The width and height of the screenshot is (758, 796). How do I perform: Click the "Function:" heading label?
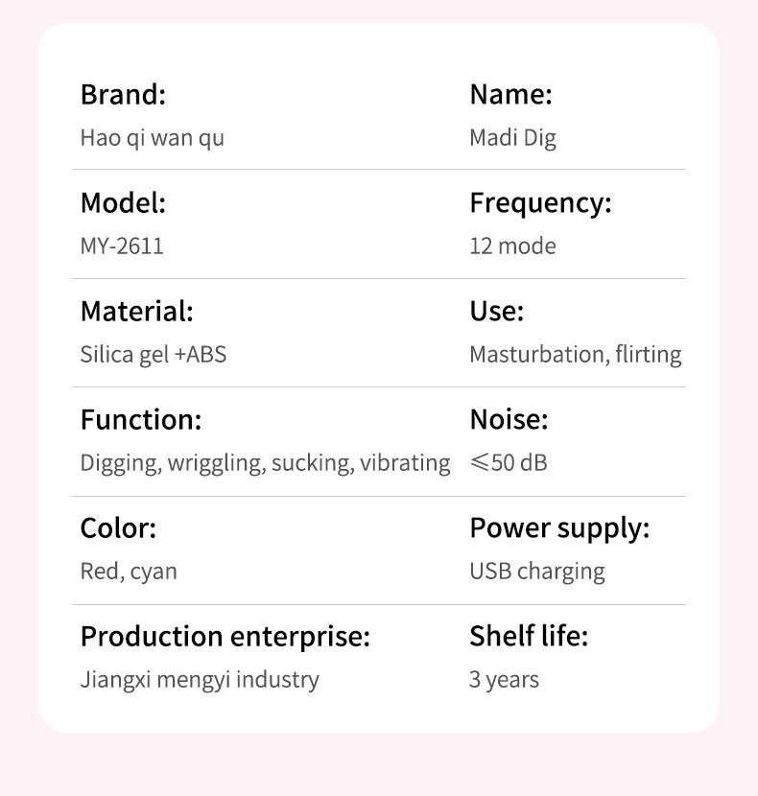141,420
